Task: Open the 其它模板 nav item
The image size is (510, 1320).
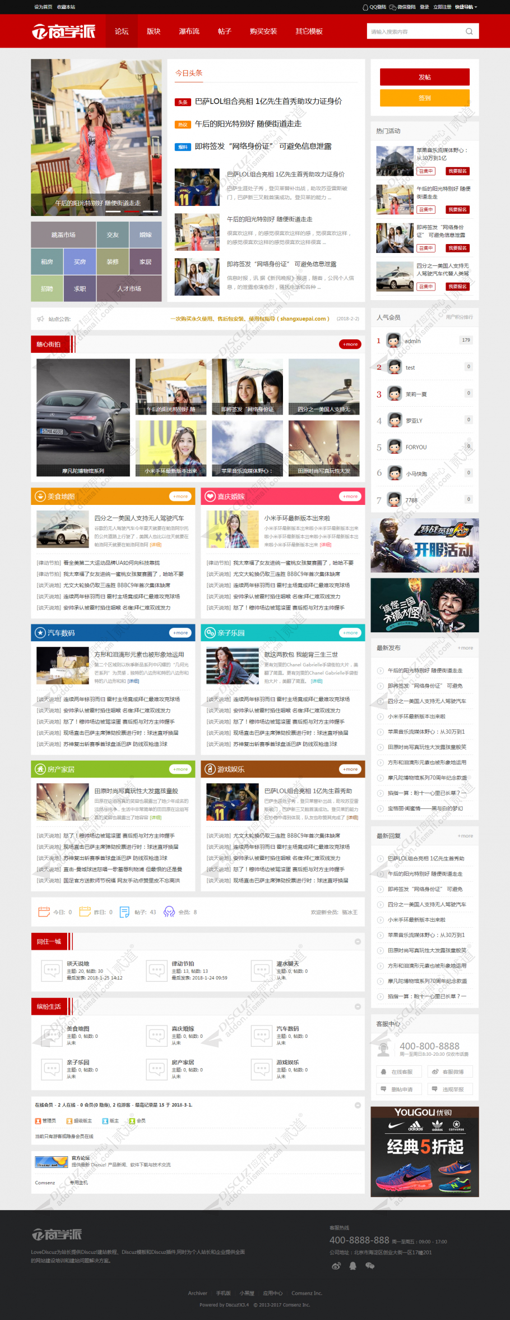Action: pyautogui.click(x=309, y=31)
